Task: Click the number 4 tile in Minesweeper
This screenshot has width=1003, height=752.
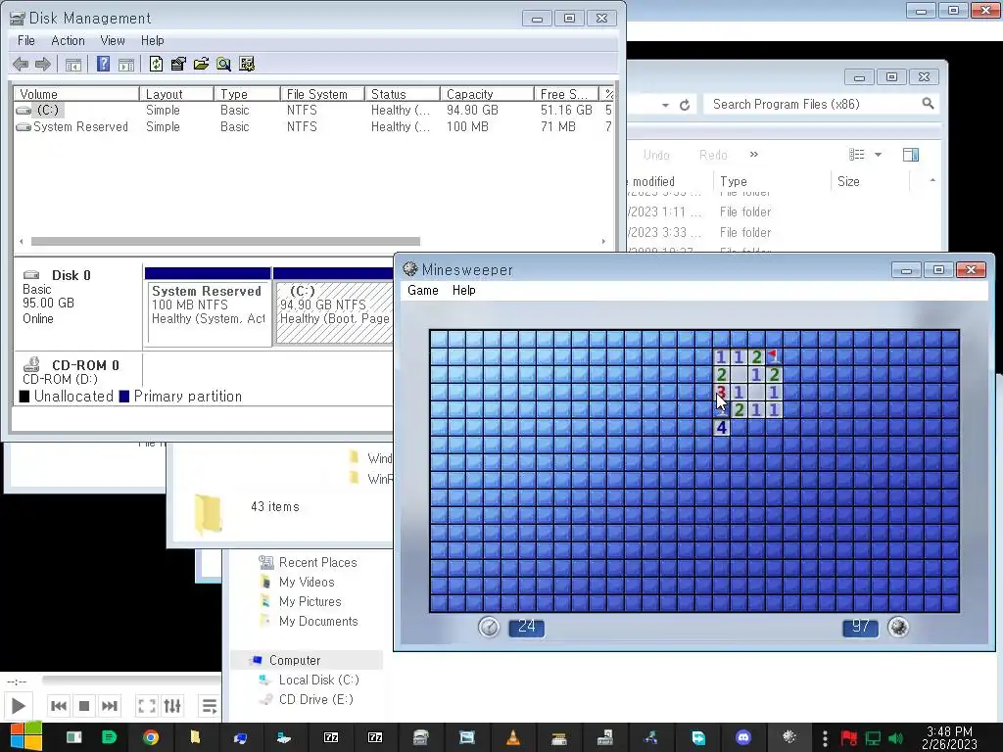Action: click(722, 427)
